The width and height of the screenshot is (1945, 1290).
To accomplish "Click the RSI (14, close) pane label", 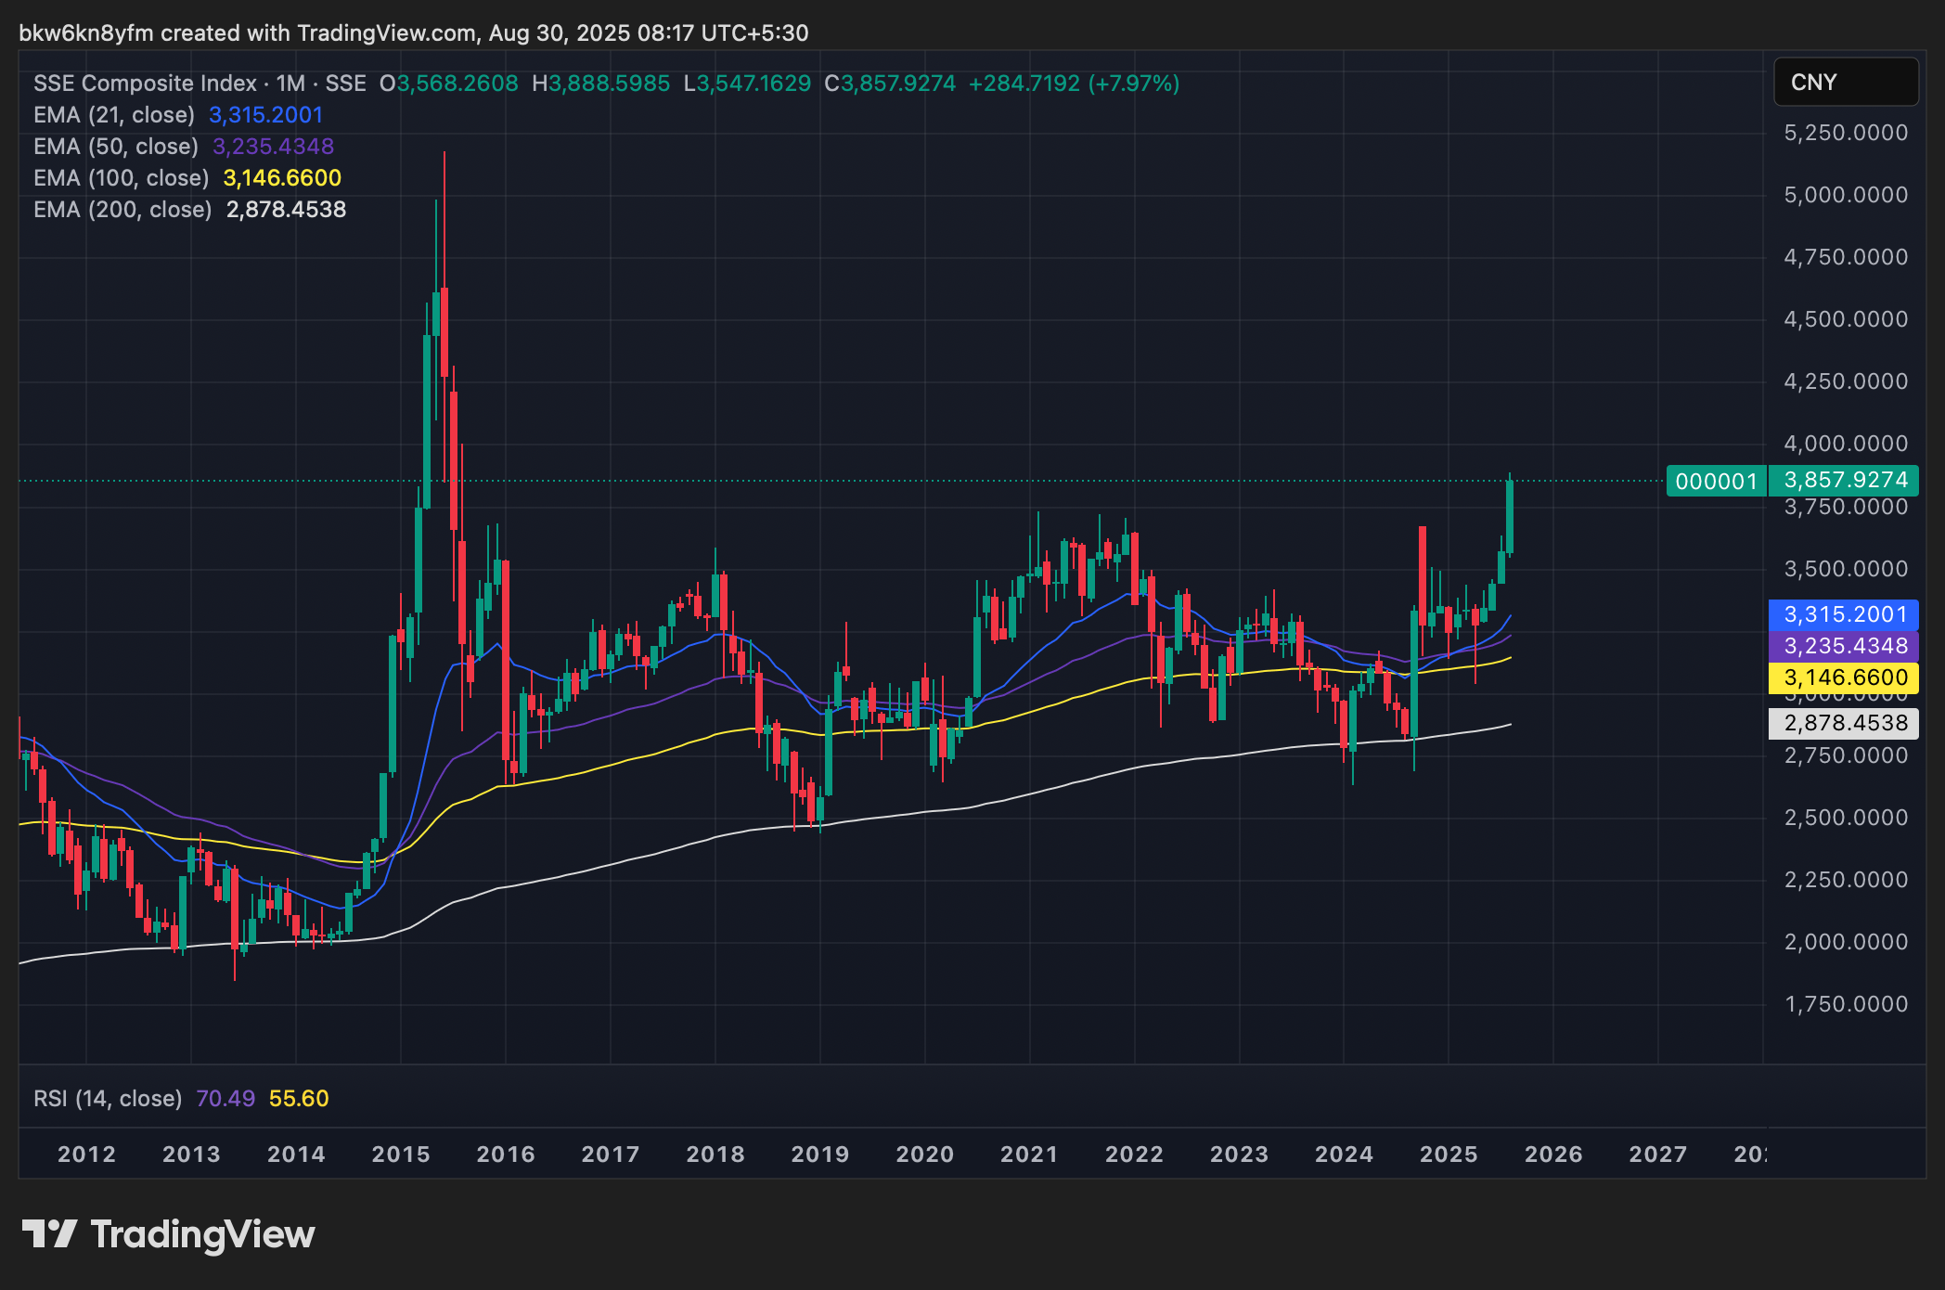I will click(108, 1099).
